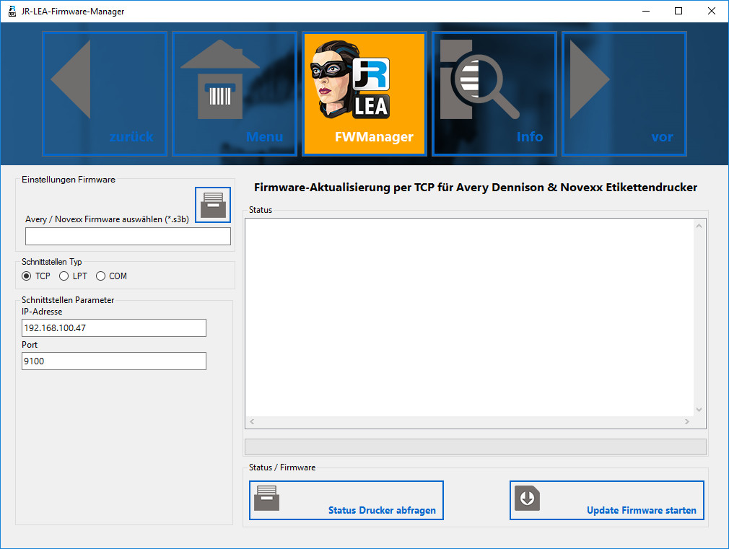Click the status box scroll right arrow
Viewport: 729px width, 549px height.
(x=687, y=422)
